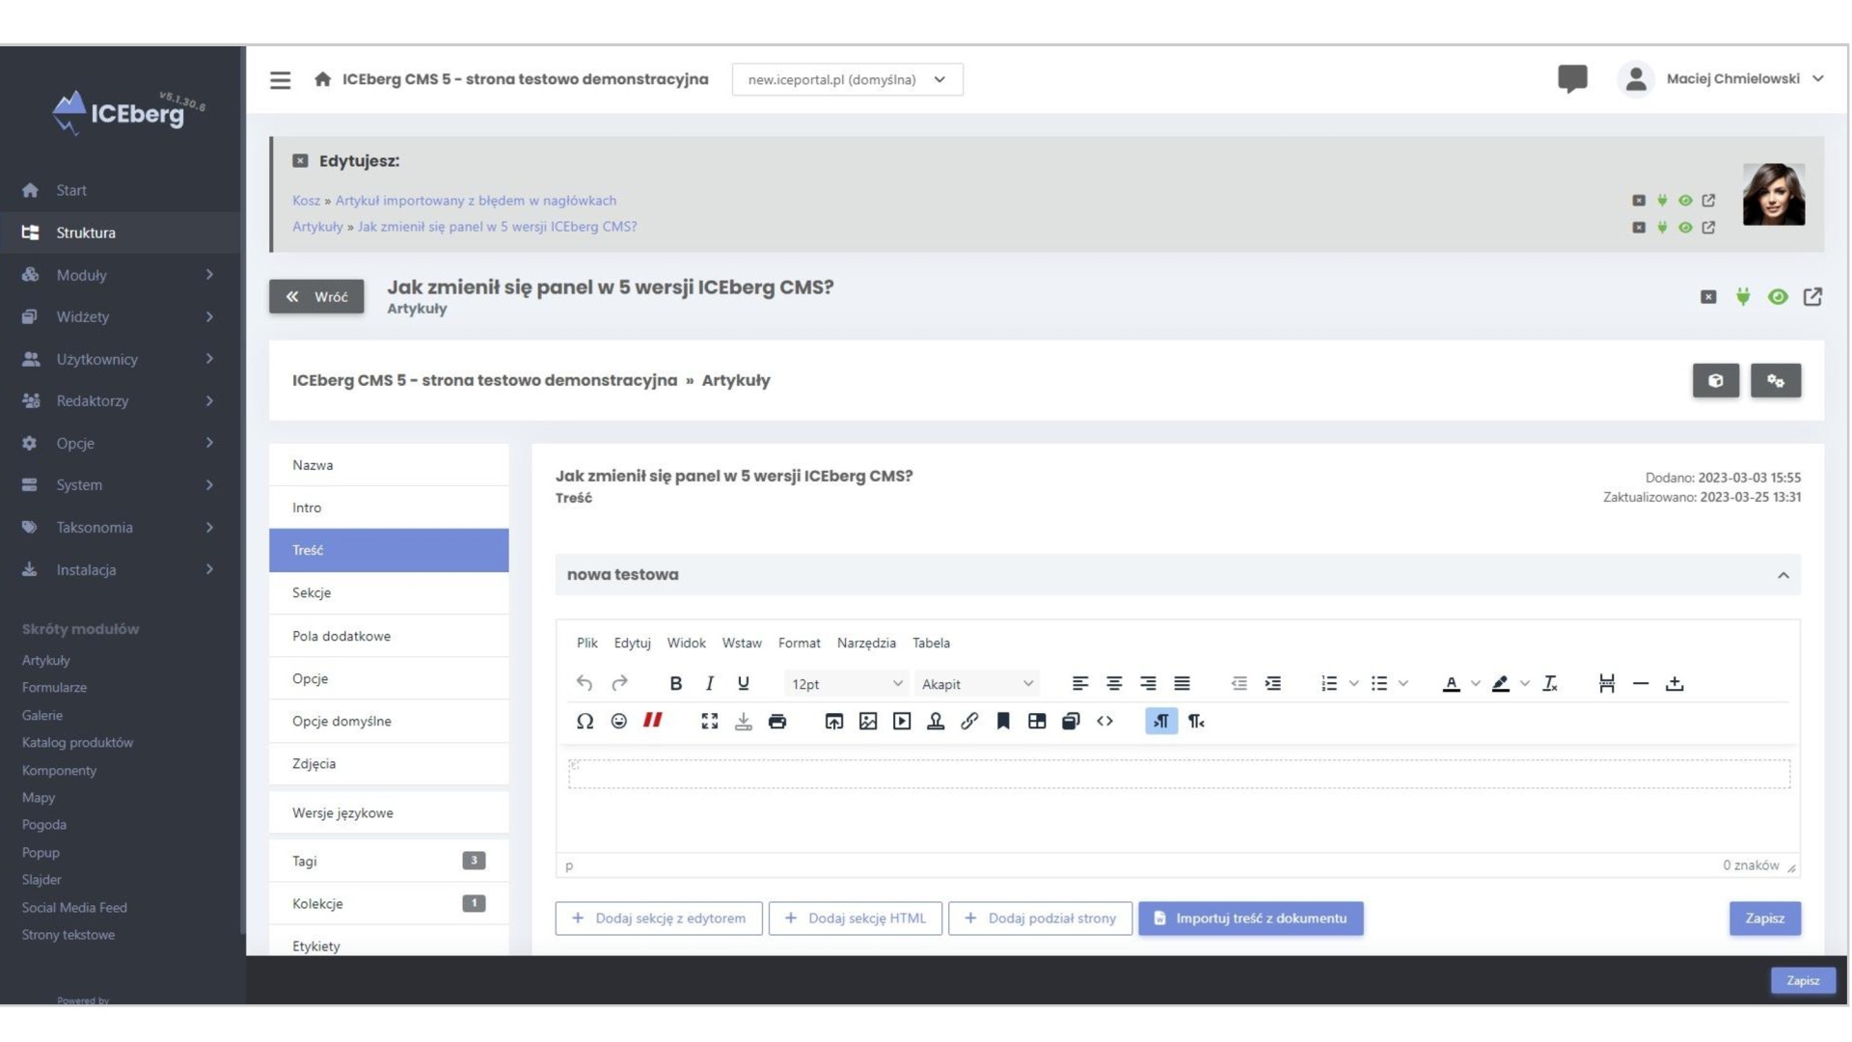The image size is (1852, 1042).
Task: Switch editor to fullscreen mode
Action: pyautogui.click(x=710, y=721)
